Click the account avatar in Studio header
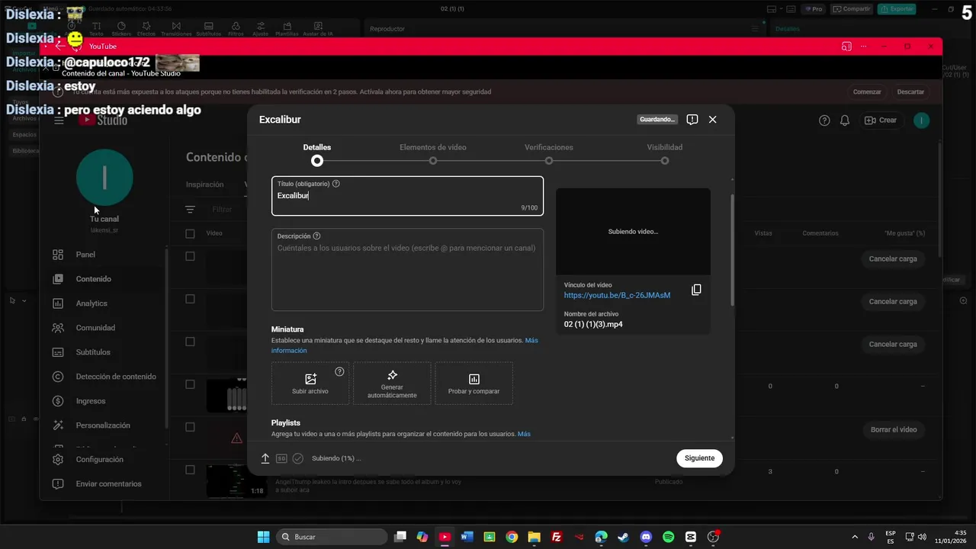The width and height of the screenshot is (976, 549). pos(921,120)
